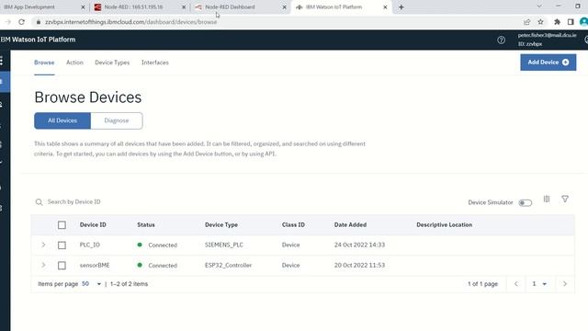This screenshot has height=331, width=588.
Task: Expand the PLC_IO device row
Action: point(43,245)
